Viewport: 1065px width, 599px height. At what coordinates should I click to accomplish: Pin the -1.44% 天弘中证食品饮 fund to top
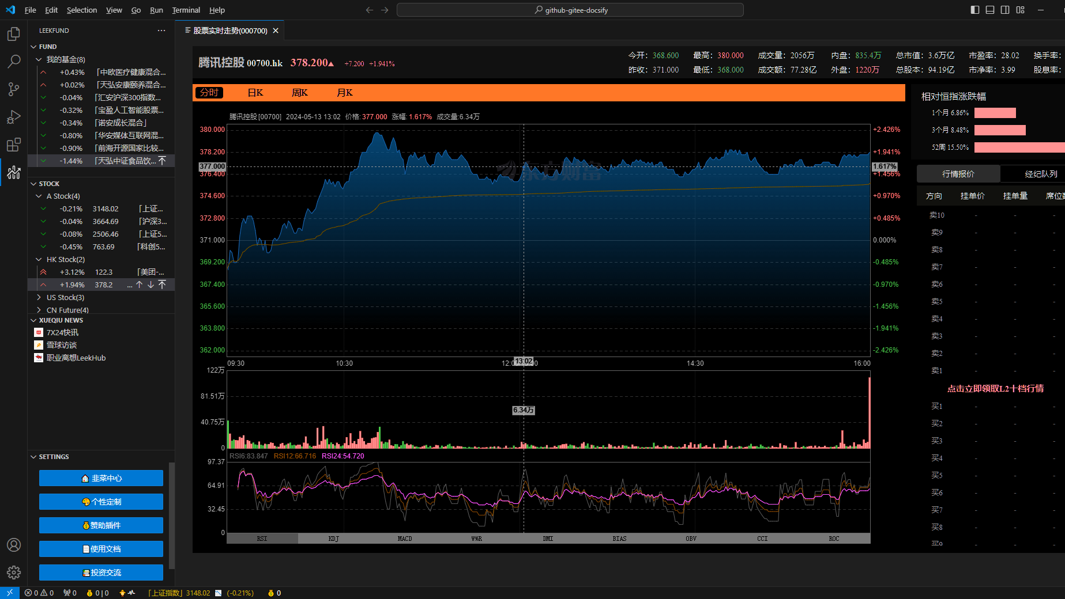click(x=162, y=161)
